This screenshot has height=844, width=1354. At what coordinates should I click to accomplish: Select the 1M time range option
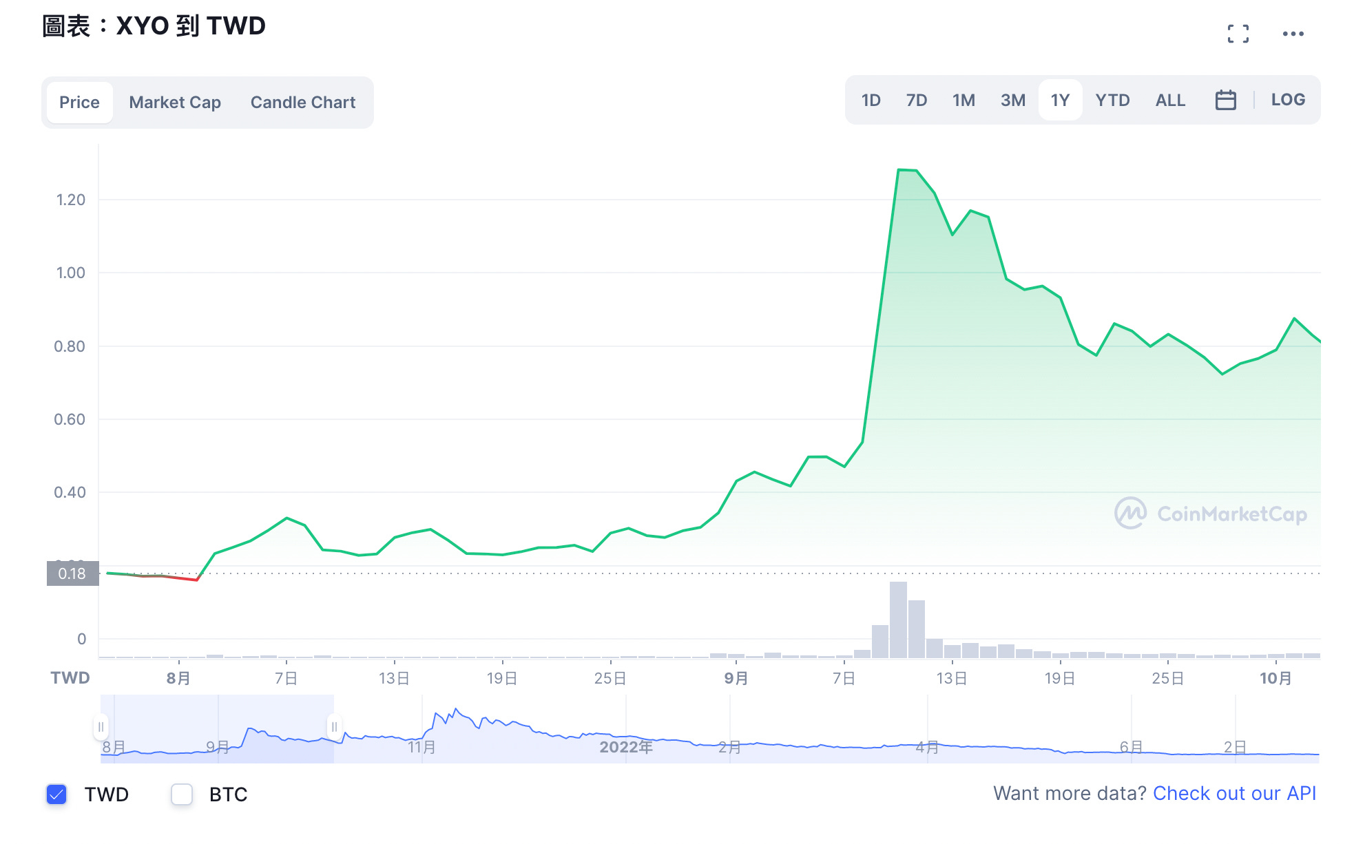(963, 100)
